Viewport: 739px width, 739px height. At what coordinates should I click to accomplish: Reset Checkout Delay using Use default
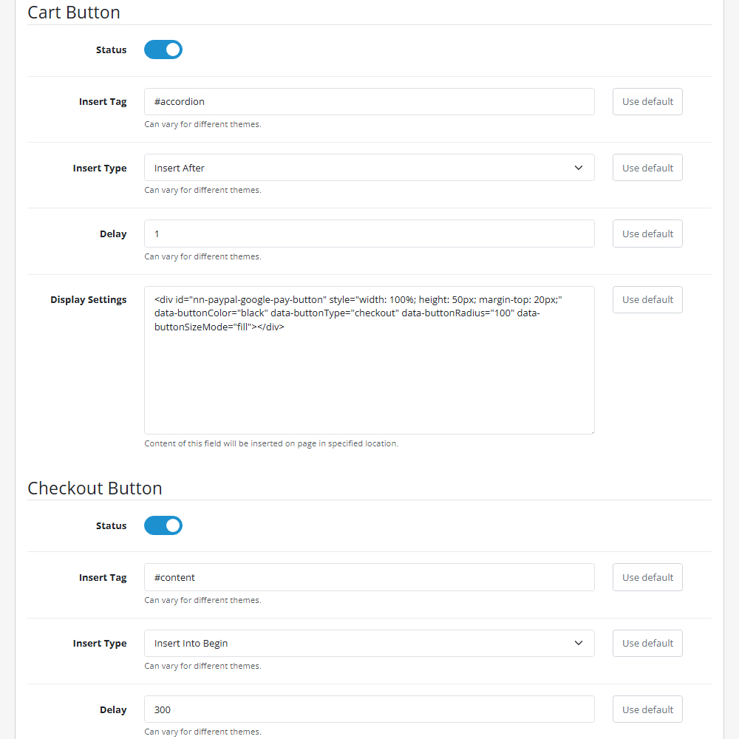(647, 709)
